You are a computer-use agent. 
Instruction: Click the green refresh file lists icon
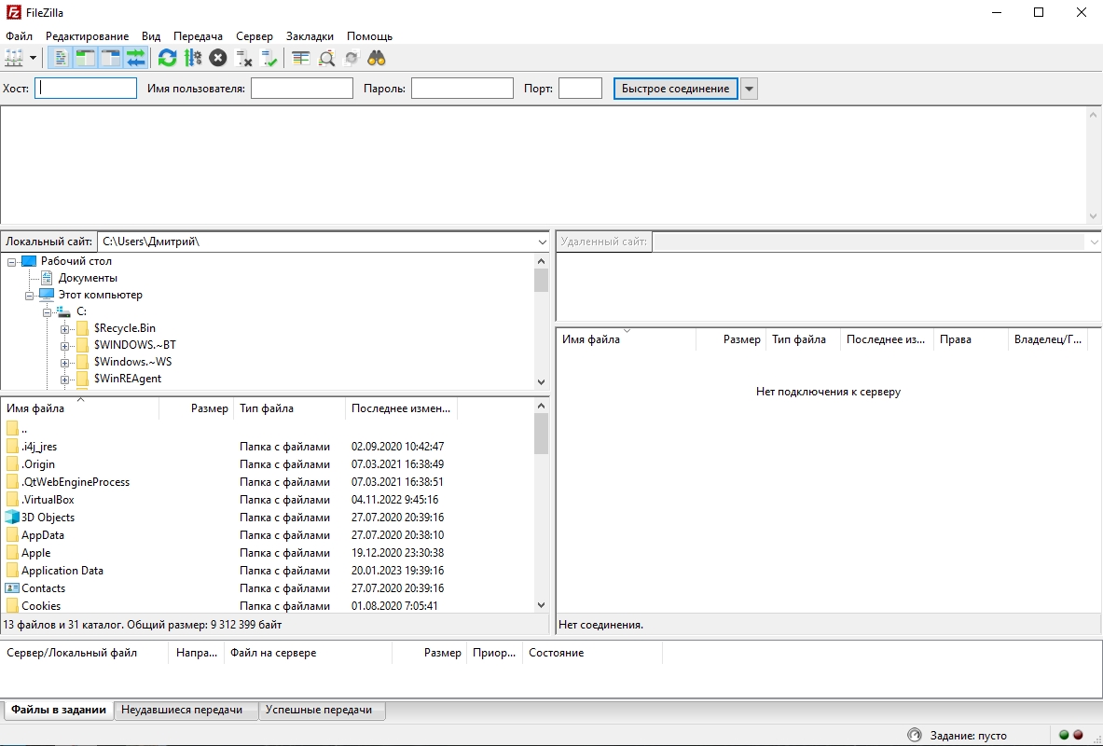[x=168, y=59]
